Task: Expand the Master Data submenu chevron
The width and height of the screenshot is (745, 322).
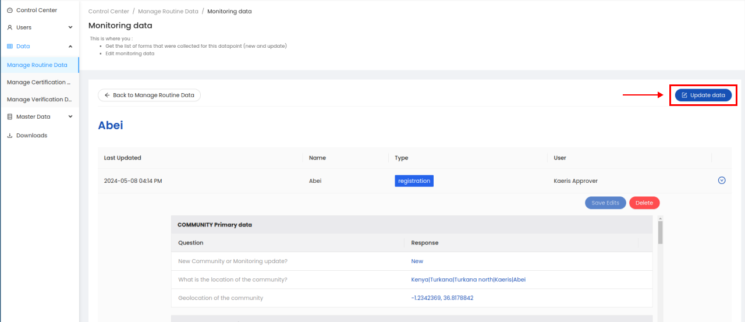Action: click(70, 116)
